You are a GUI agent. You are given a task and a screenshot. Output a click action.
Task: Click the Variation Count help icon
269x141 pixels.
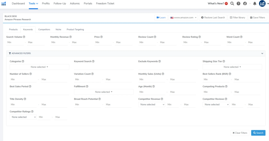[92, 74]
